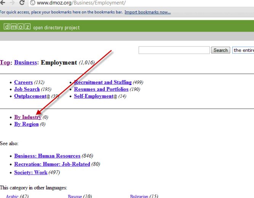Open the 'the entire' search scope dropdown
This screenshot has width=254, height=198.
[x=243, y=50]
